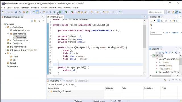Toggle Sort alphabetically in Outline
The width and height of the screenshot is (182, 102).
(163, 53)
